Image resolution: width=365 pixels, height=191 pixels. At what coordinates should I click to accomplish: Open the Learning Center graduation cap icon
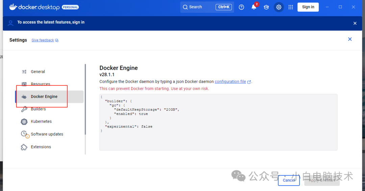(x=266, y=7)
